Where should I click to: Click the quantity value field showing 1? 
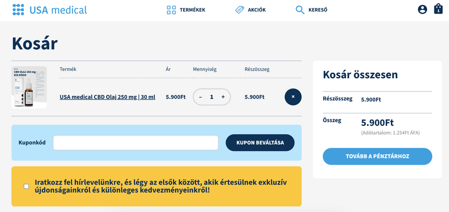click(x=212, y=97)
